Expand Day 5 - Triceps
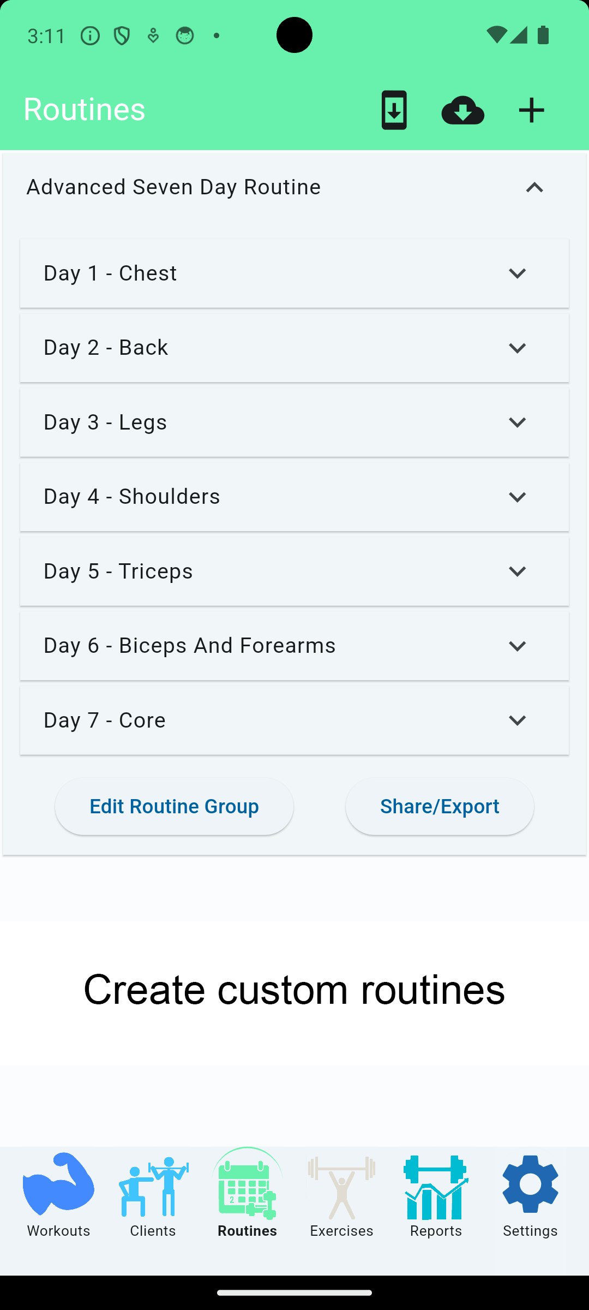Screen dimensions: 589x1310 click(x=294, y=571)
